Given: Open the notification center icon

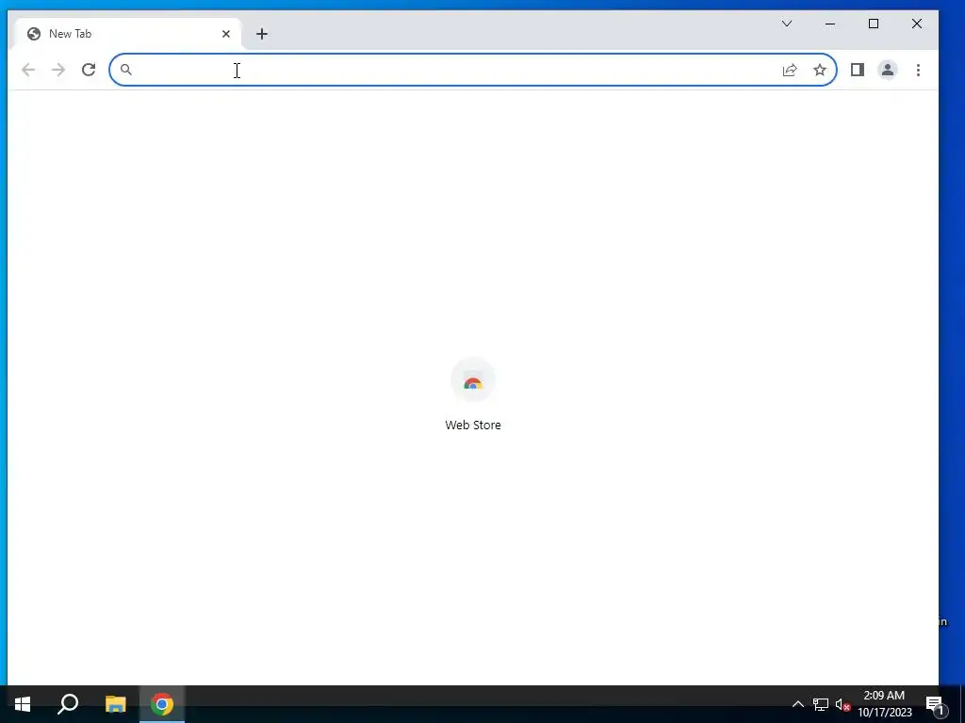Looking at the screenshot, I should click(936, 705).
